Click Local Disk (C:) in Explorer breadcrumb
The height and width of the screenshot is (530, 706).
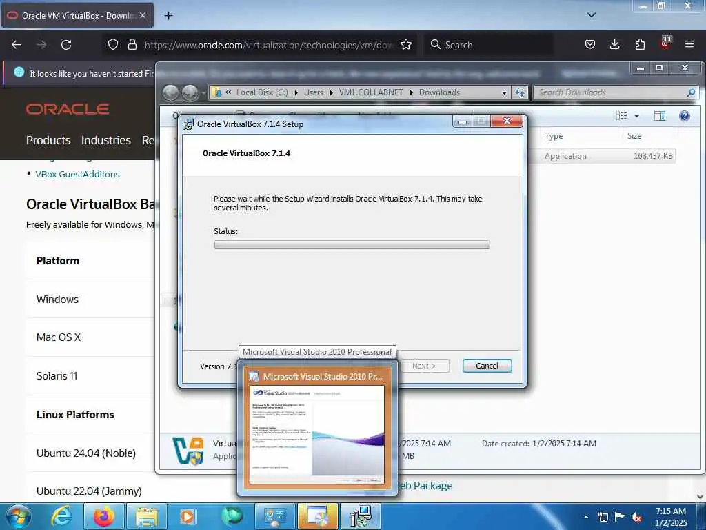point(262,92)
